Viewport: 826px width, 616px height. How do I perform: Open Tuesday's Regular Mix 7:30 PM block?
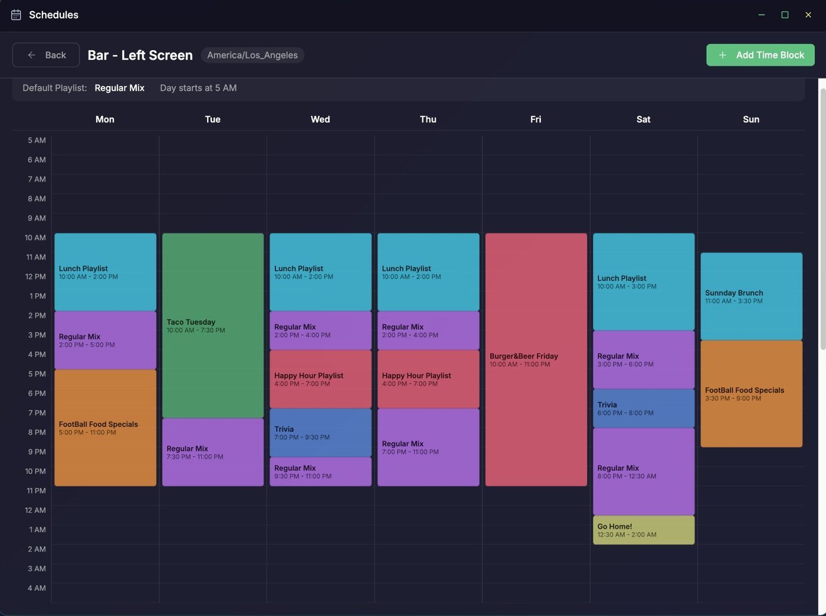(x=213, y=453)
